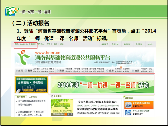Click the 省教育信息化成果评选 icon
The image size is (168, 126).
click(x=128, y=105)
